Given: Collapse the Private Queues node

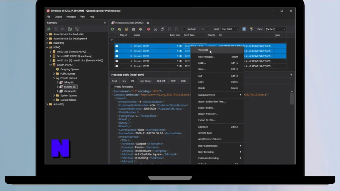Looking at the screenshot, I should pyautogui.click(x=54, y=78).
